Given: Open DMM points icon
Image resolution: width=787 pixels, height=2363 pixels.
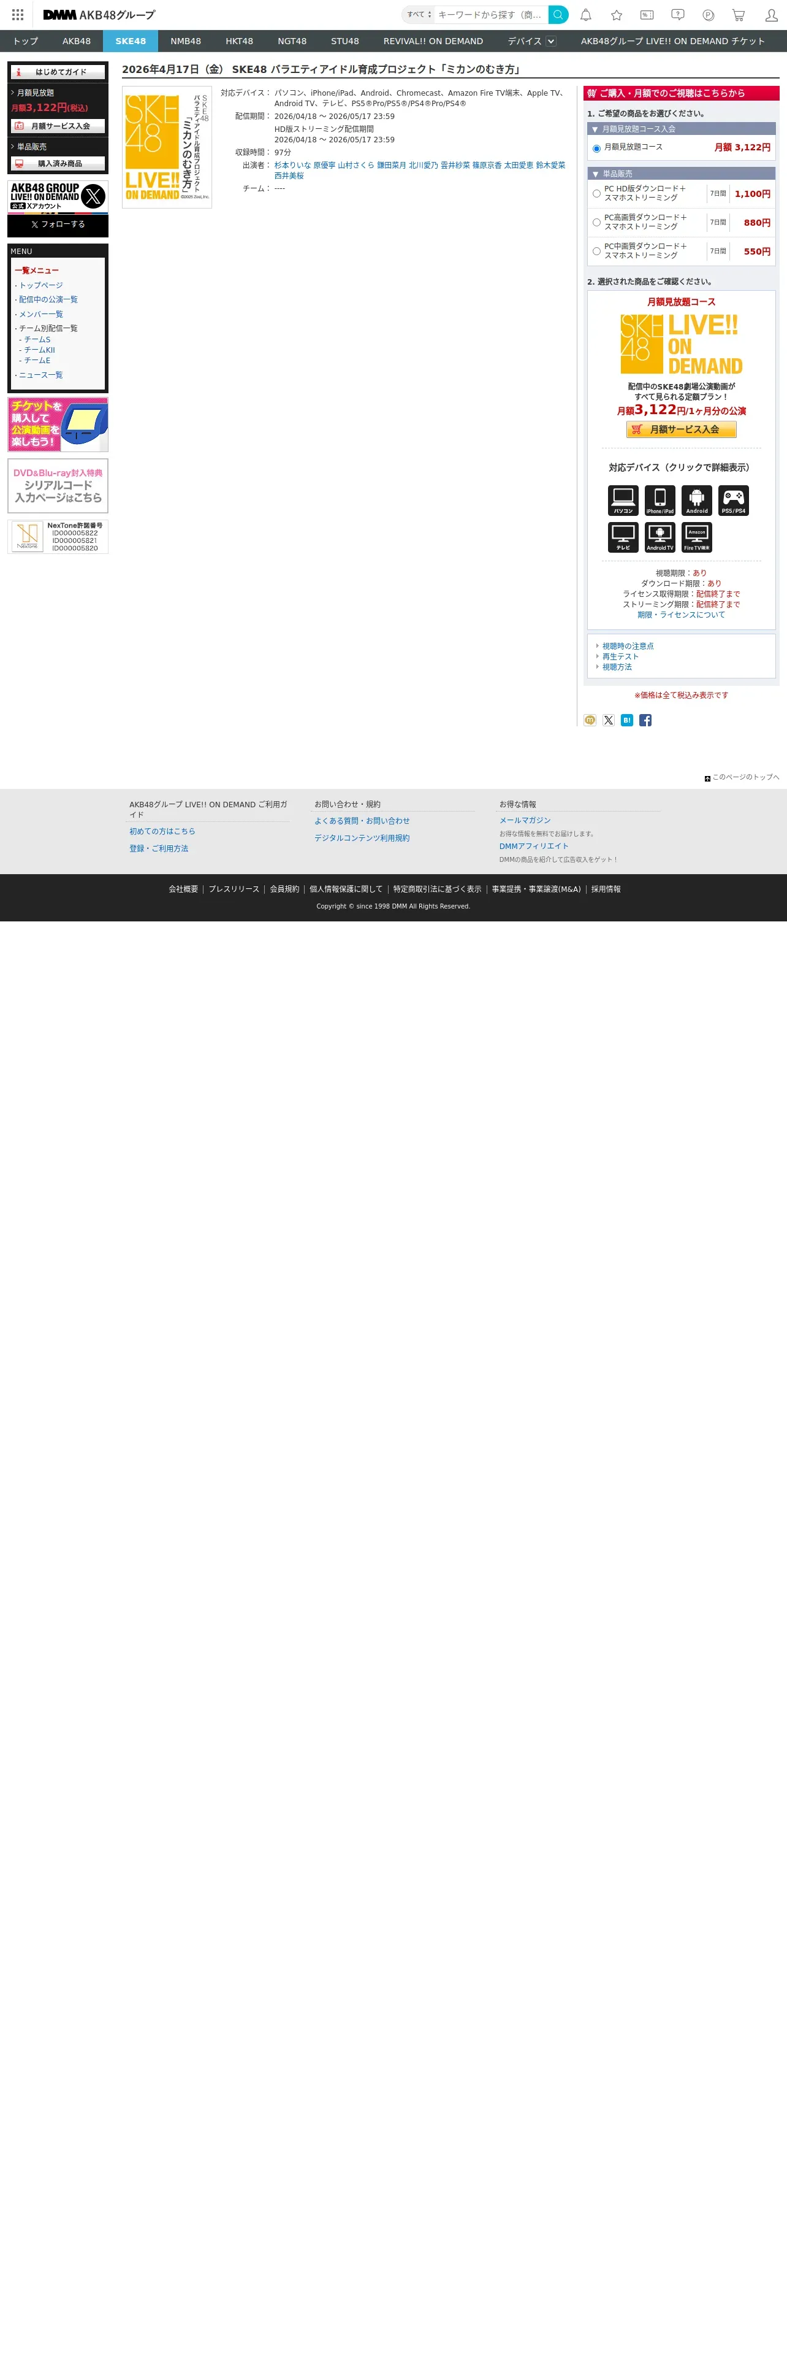Looking at the screenshot, I should pyautogui.click(x=708, y=15).
